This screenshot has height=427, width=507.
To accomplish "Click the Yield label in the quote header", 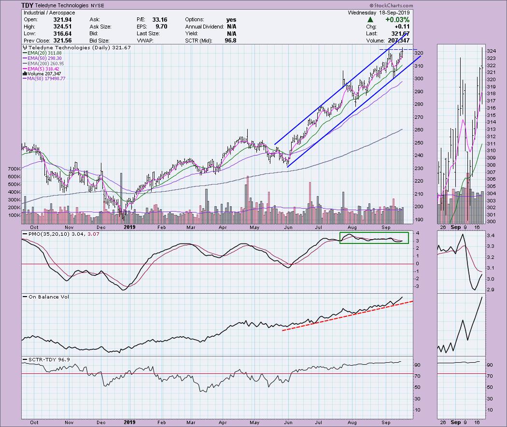I will 191,34.
